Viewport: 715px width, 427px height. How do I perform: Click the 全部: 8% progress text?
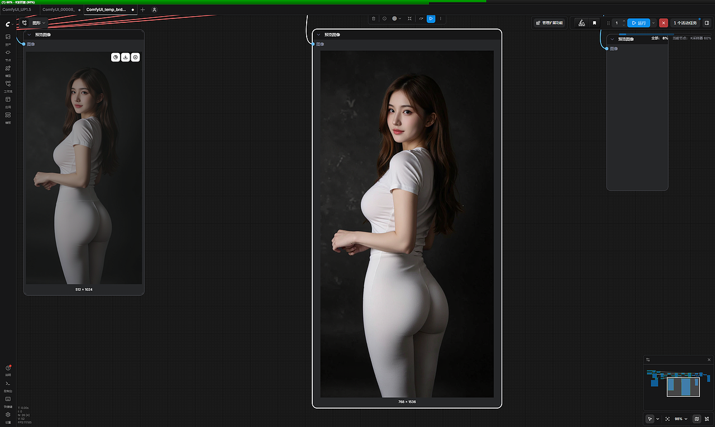point(660,38)
